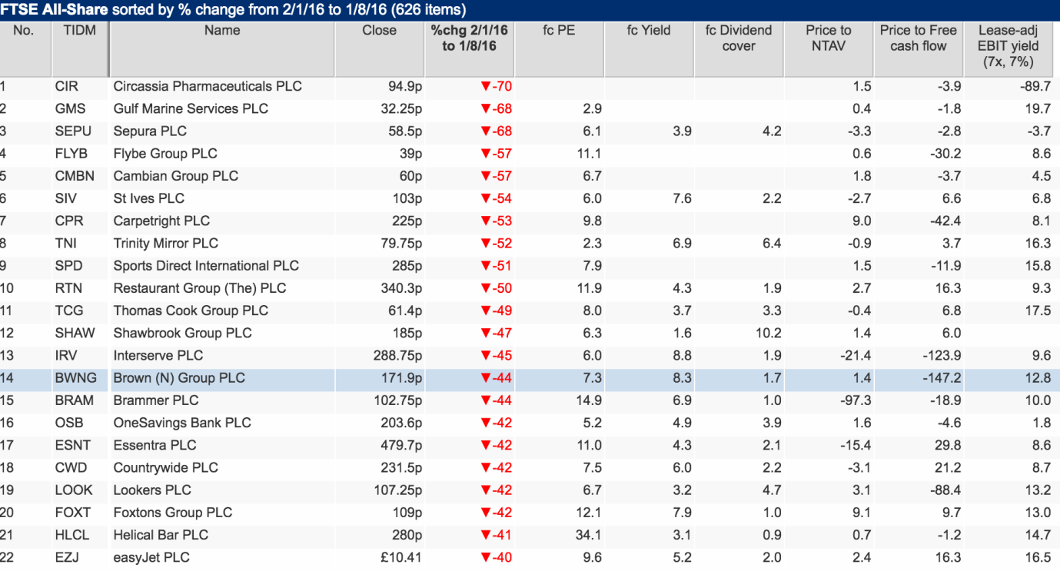
Task: Sort by the TIDM column header
Action: click(79, 48)
